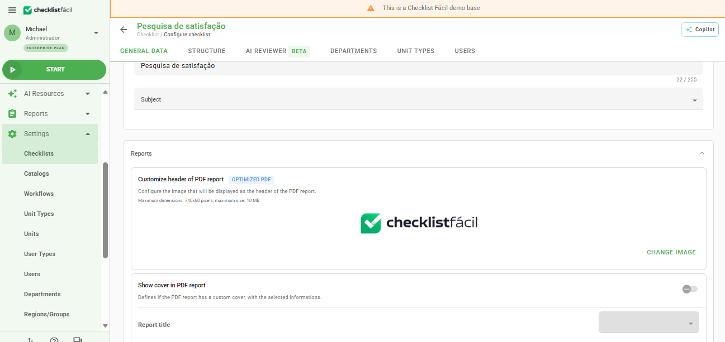
Task: Click the ENTERPRISE PLAN badge
Action: pos(46,48)
